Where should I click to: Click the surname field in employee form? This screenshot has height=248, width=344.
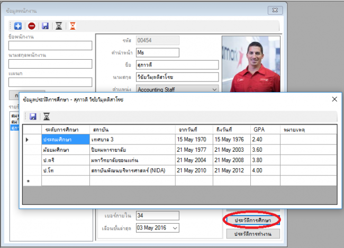(177, 77)
